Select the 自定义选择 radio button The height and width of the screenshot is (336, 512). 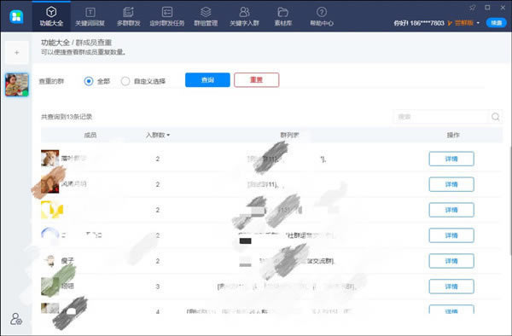point(125,81)
